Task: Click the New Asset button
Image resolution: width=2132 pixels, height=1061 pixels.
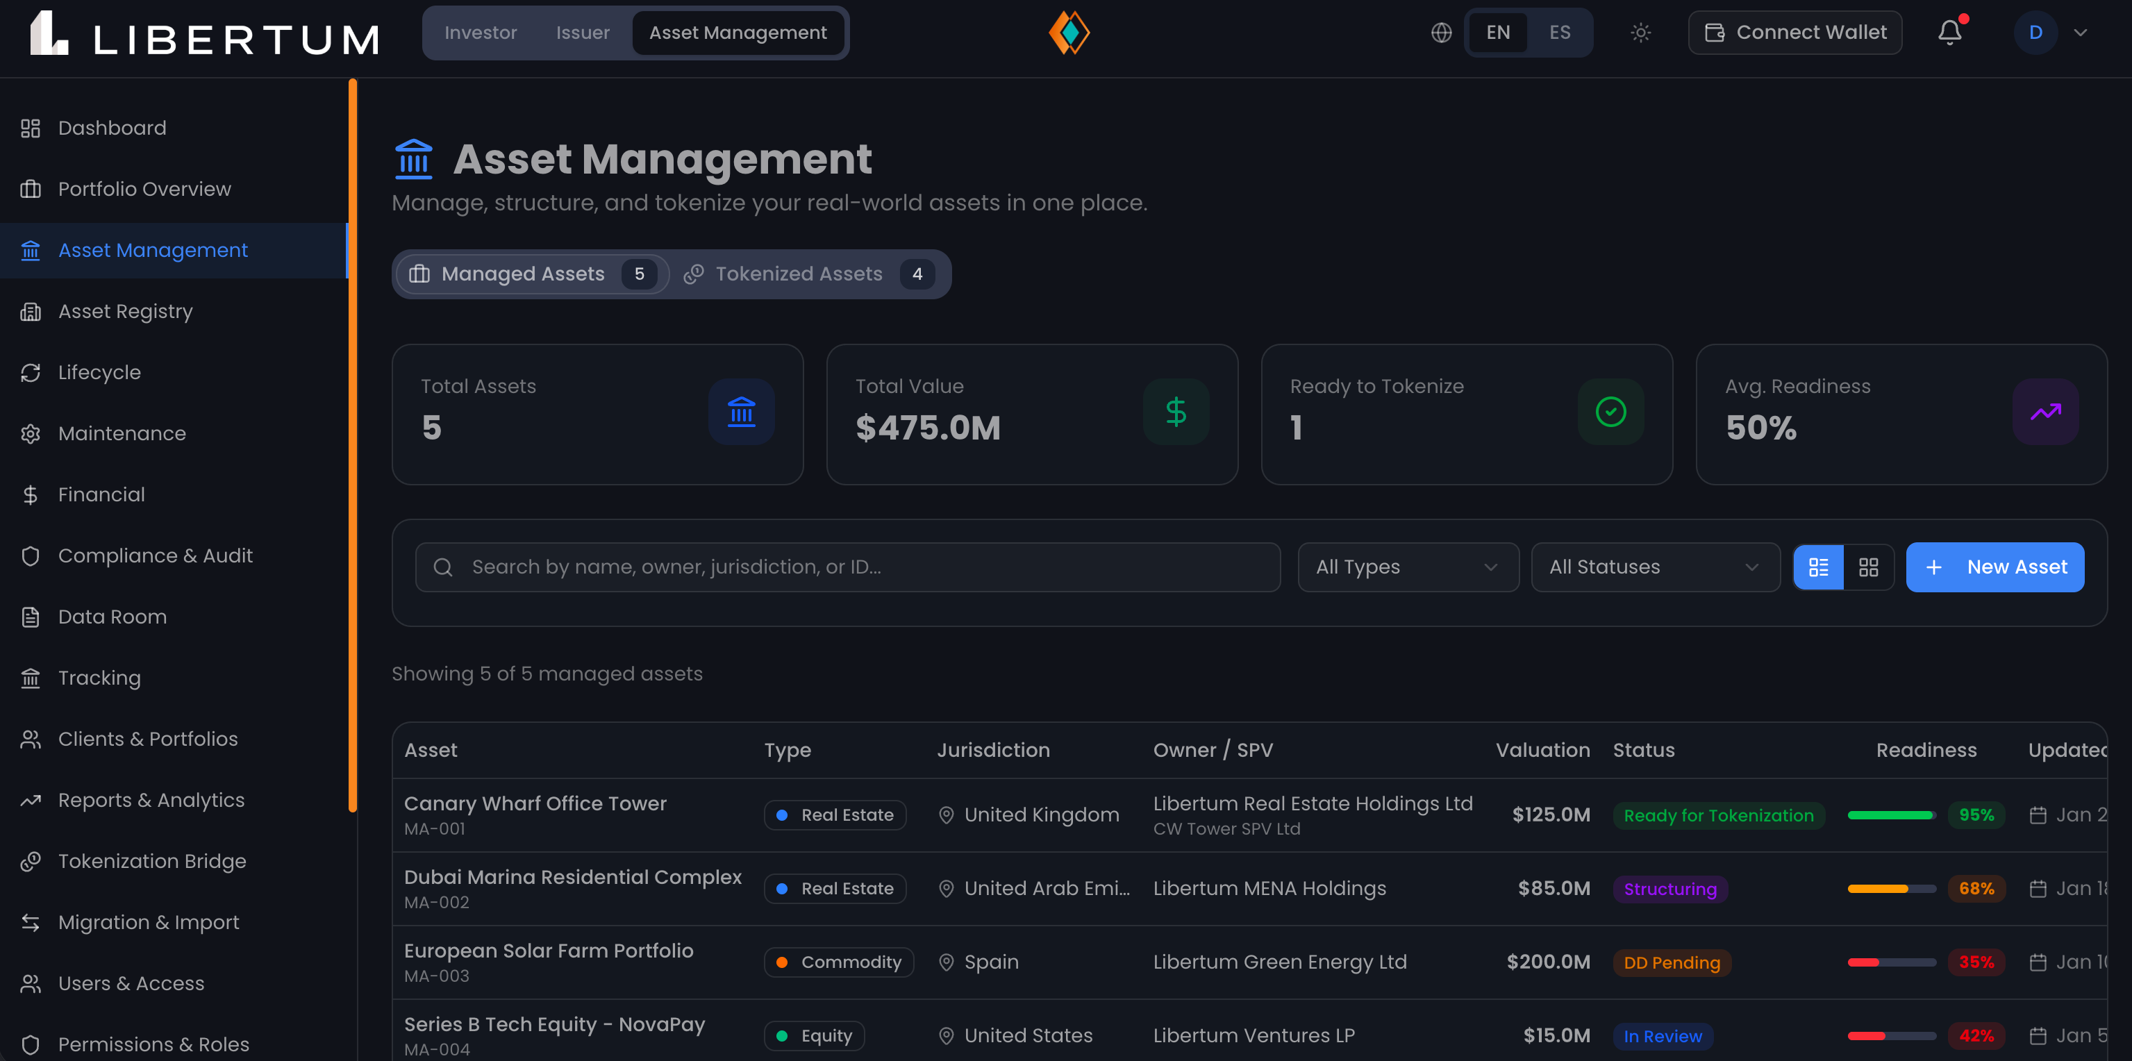Action: [x=1994, y=567]
